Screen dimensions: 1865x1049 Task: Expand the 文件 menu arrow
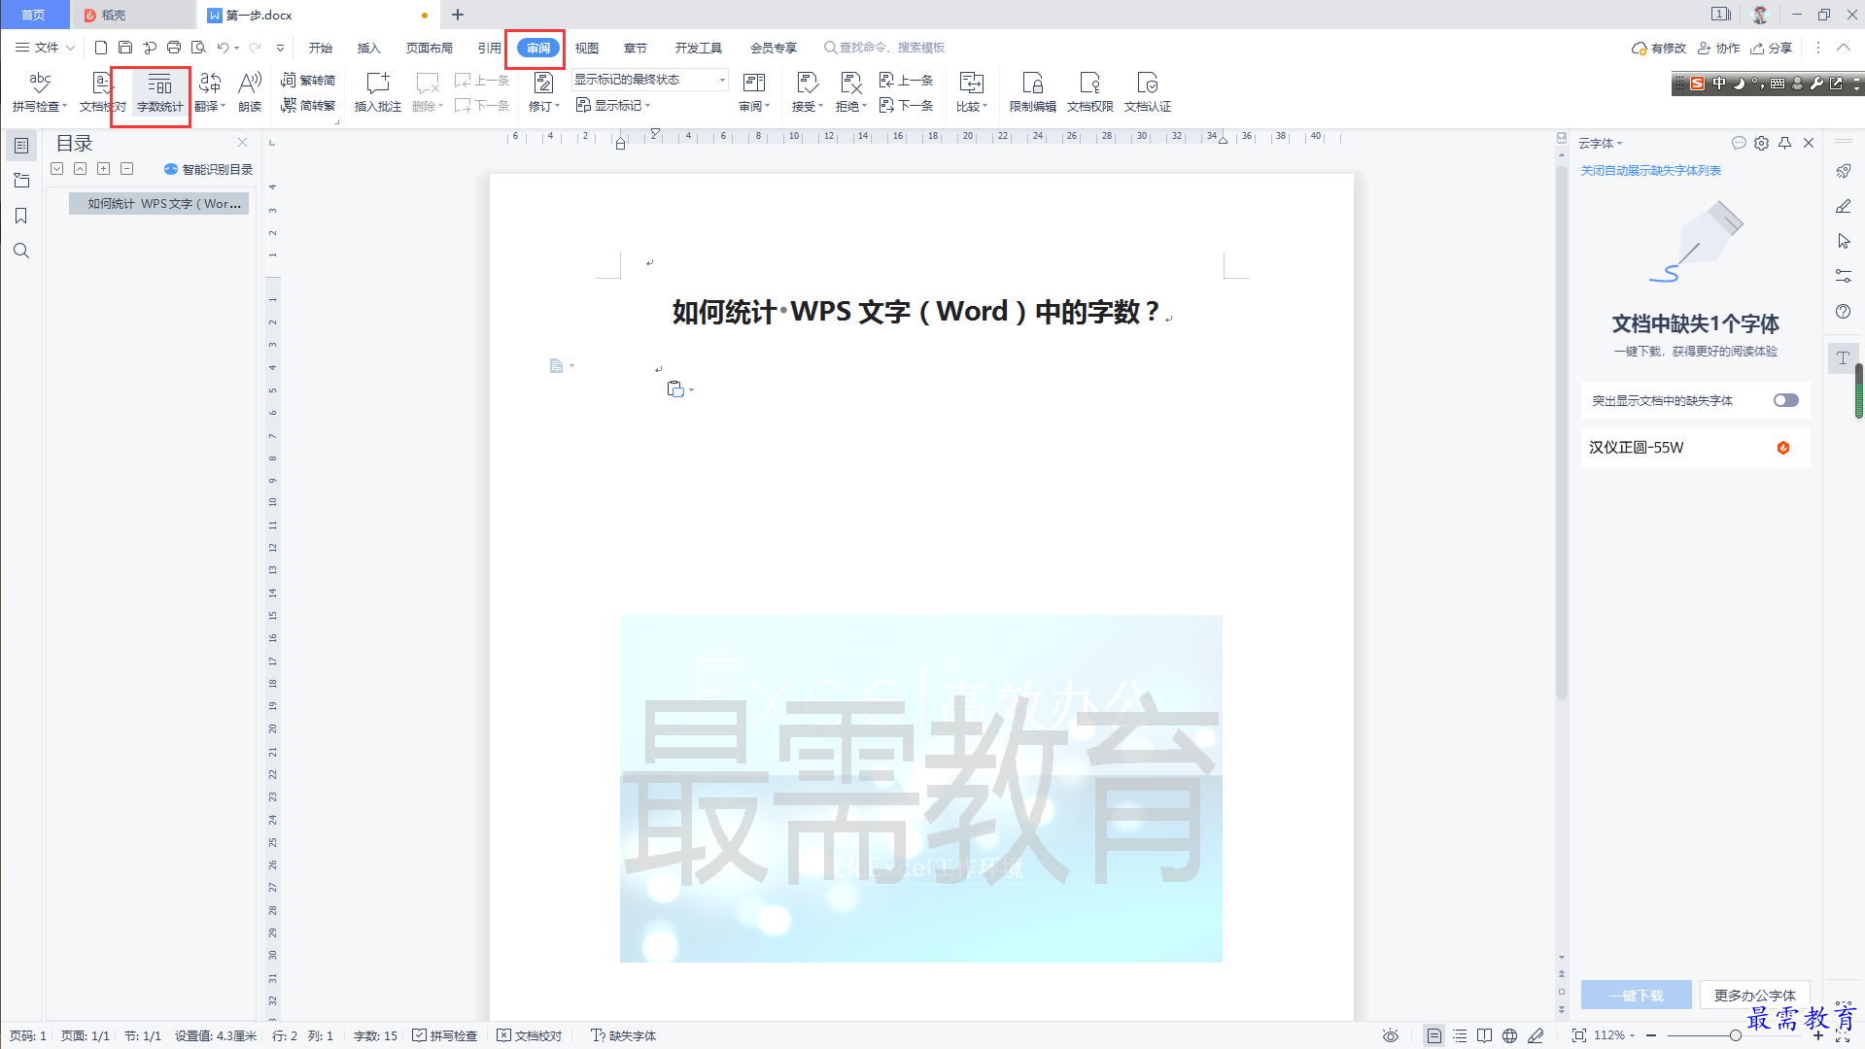[x=70, y=48]
